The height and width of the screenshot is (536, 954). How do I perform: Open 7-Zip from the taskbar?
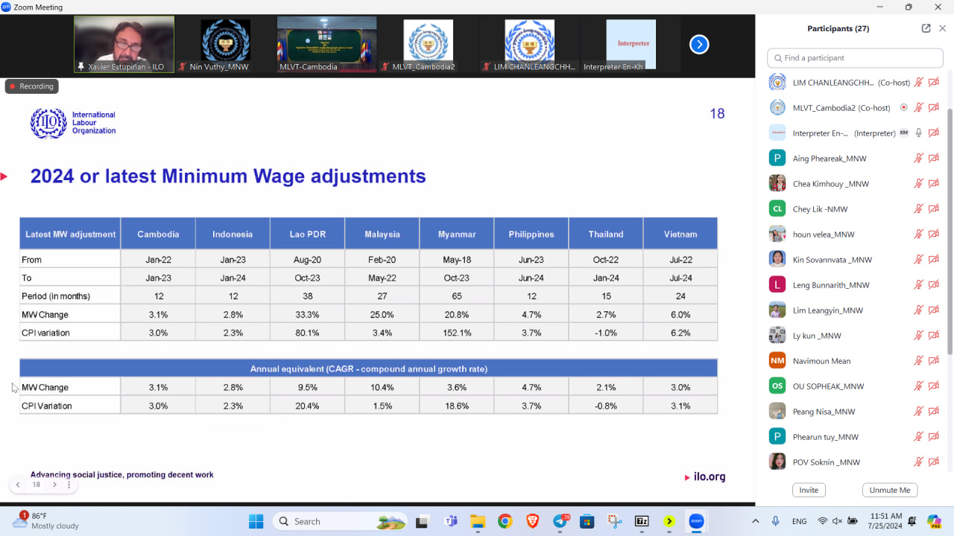click(641, 521)
